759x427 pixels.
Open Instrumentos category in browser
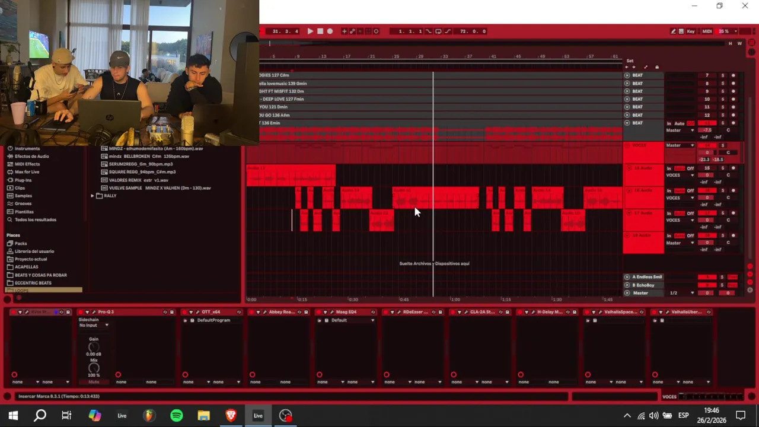(x=27, y=148)
